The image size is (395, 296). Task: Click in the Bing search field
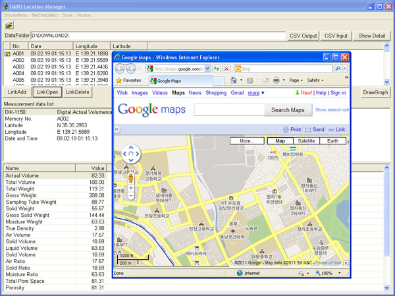pyautogui.click(x=283, y=69)
